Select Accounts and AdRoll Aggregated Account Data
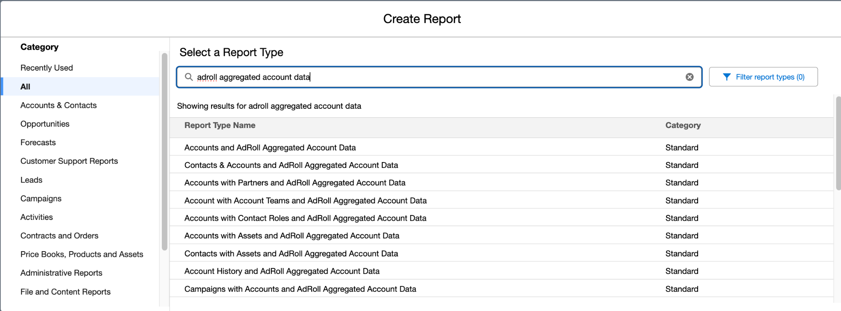This screenshot has width=841, height=311. (x=501, y=147)
